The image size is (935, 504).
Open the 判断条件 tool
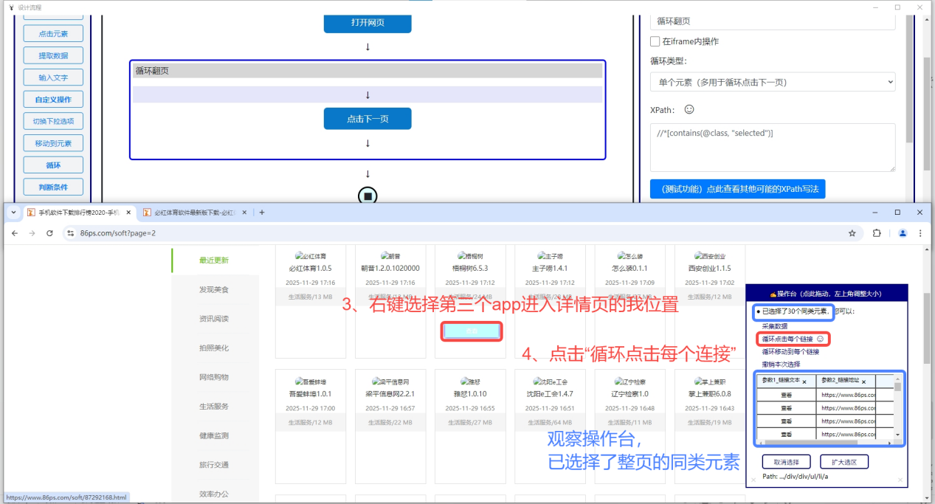[x=52, y=187]
